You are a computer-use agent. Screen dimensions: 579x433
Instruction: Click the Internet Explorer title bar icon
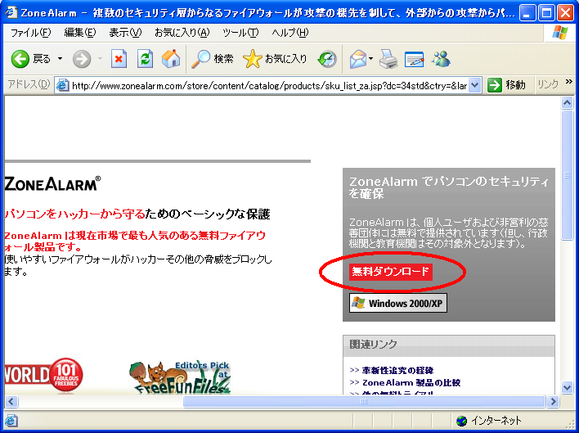coord(11,12)
